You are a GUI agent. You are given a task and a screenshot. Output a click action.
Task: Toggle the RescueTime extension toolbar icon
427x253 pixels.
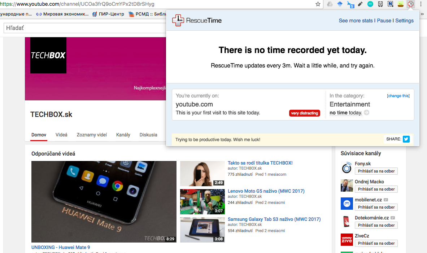[411, 4]
